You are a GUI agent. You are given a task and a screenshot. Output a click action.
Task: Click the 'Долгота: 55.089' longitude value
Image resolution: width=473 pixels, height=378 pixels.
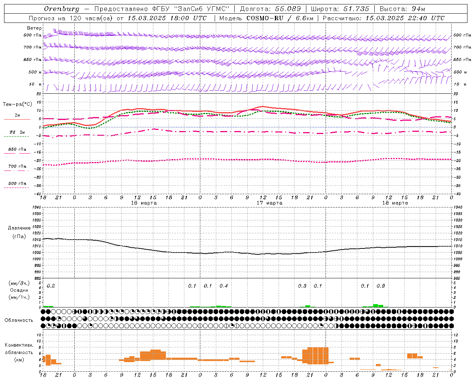[270, 9]
